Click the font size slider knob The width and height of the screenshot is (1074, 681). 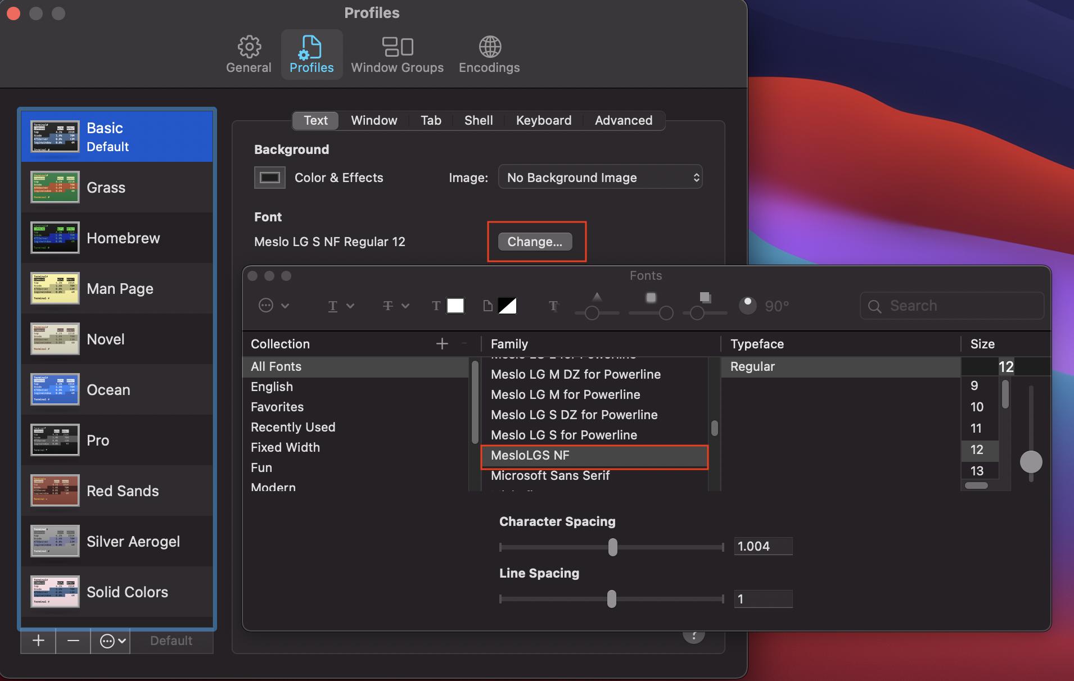[1031, 462]
